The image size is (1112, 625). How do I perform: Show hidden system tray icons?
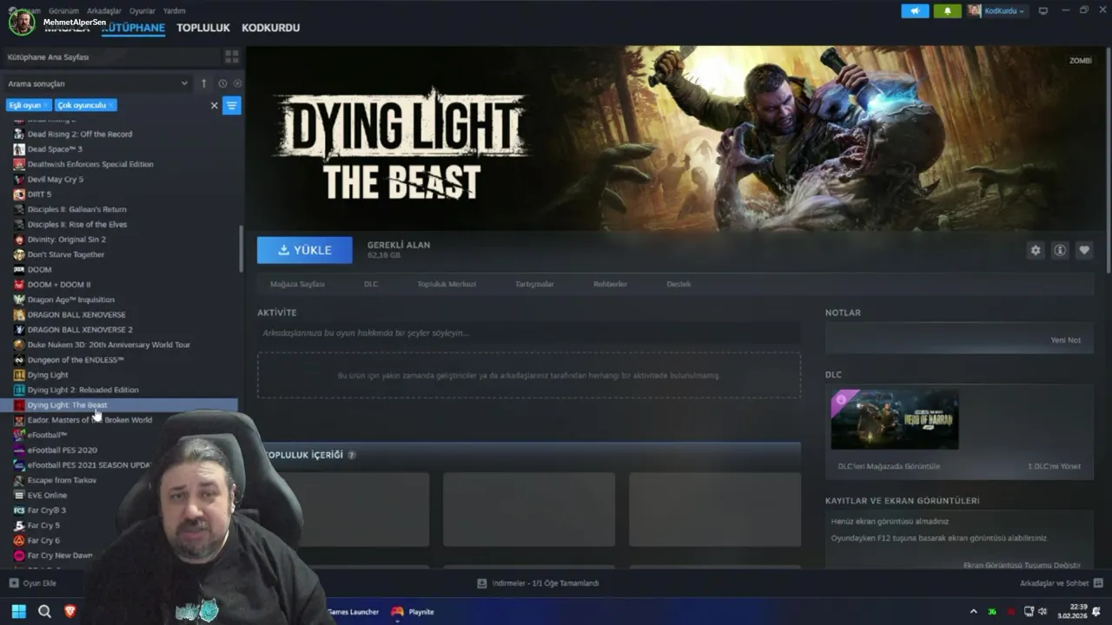(973, 611)
